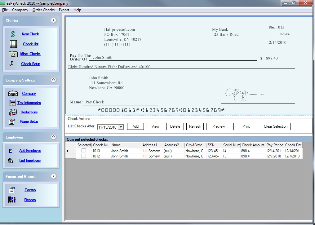Open the Deductions link
315x225 pixels.
tap(29, 112)
